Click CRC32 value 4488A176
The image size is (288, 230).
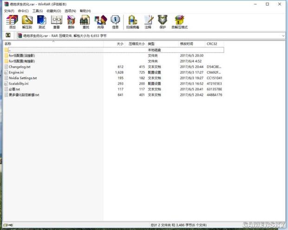point(214,95)
